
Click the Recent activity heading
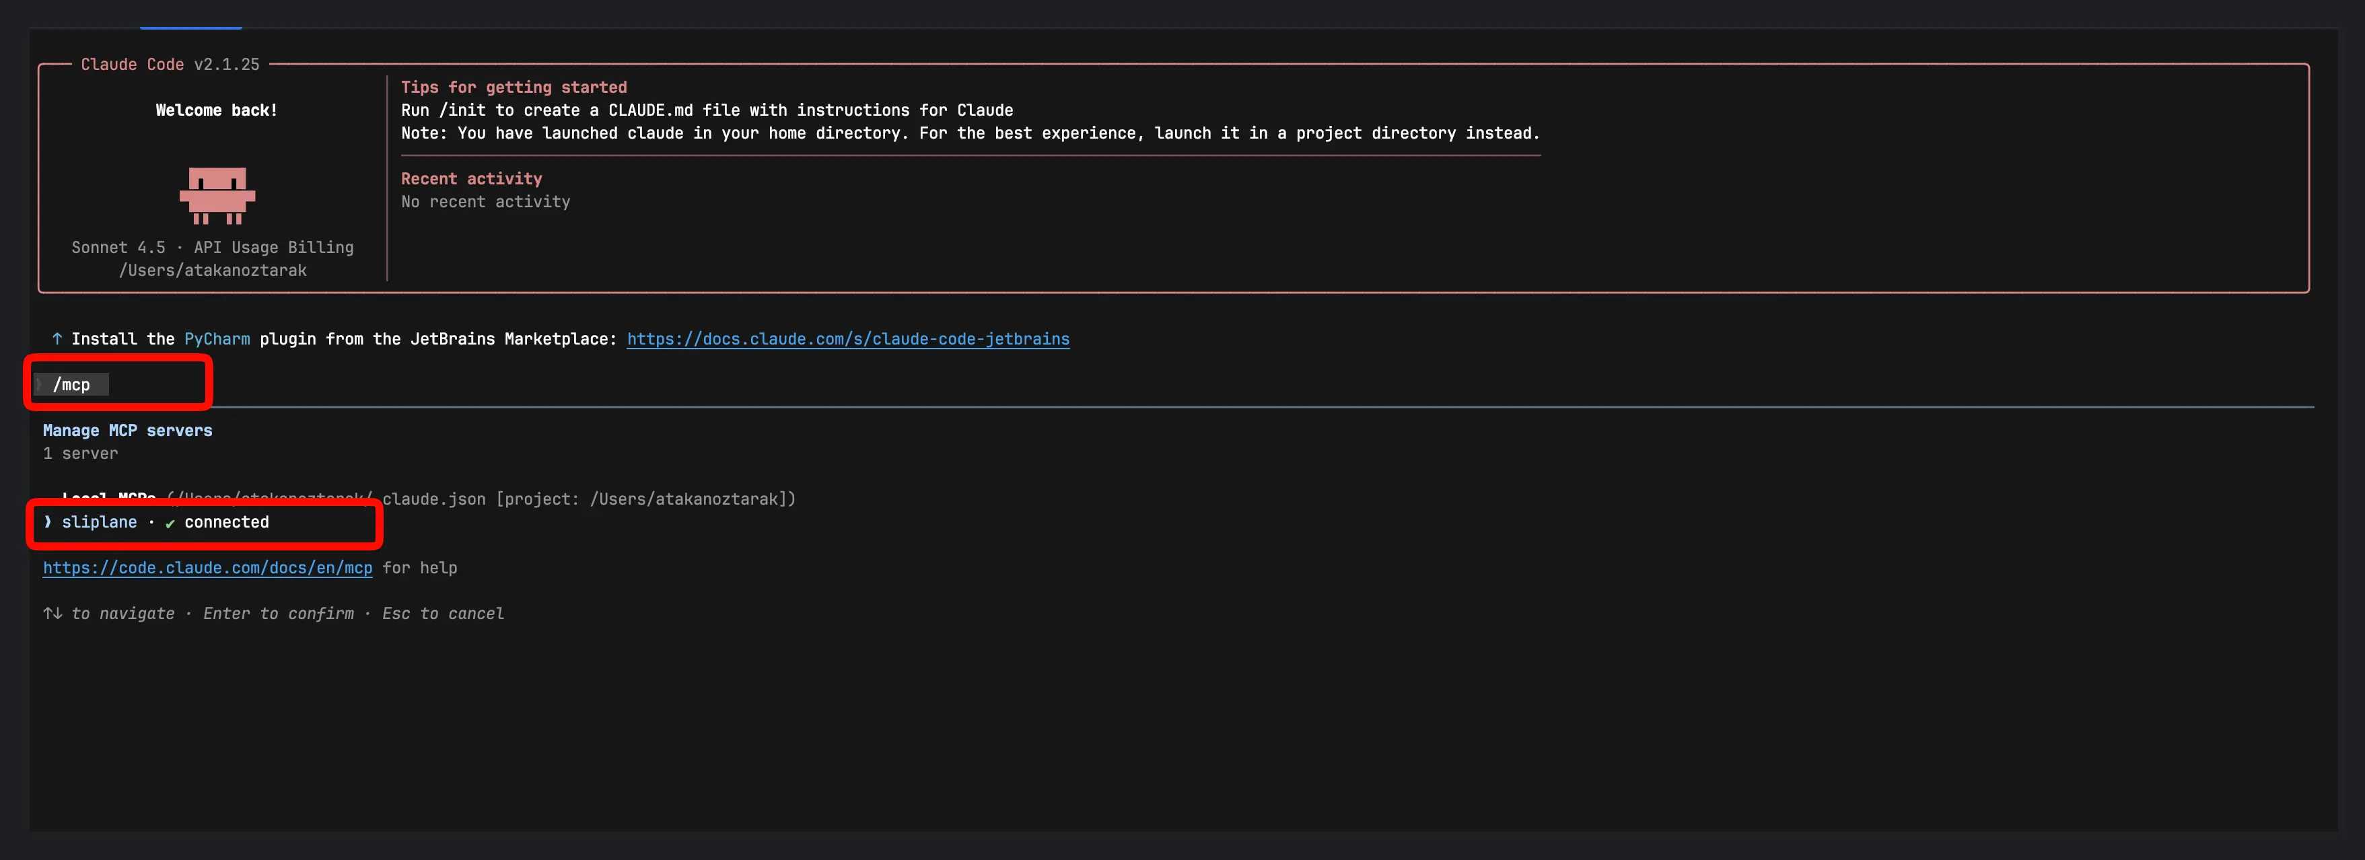471,179
